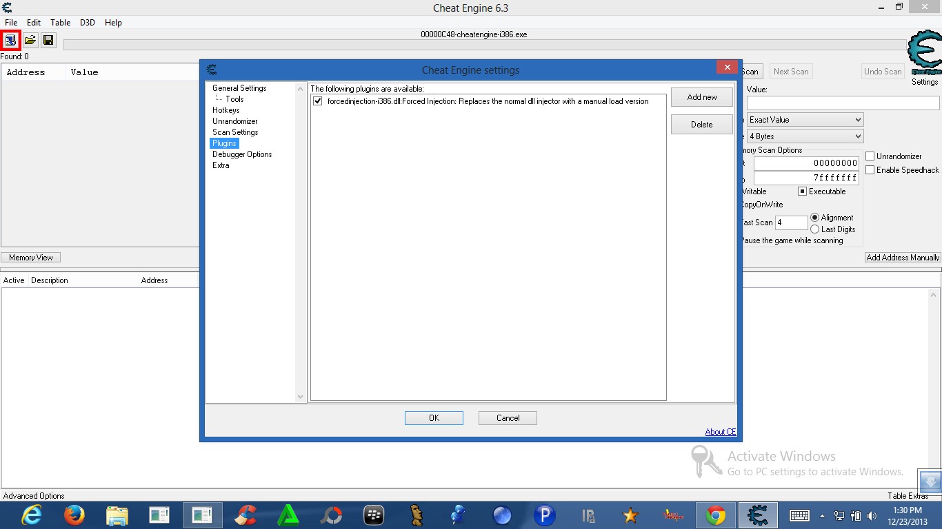Click the About CE link
The width and height of the screenshot is (942, 529).
(x=720, y=432)
